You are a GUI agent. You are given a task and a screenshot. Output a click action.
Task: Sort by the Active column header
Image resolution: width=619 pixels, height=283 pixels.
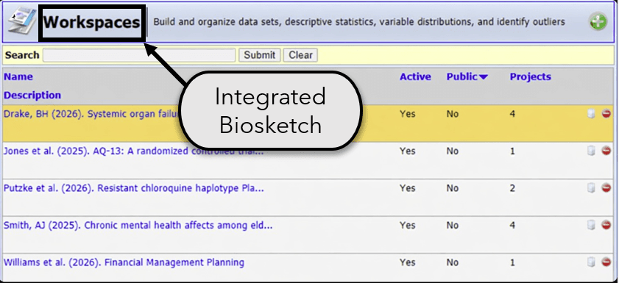[415, 76]
